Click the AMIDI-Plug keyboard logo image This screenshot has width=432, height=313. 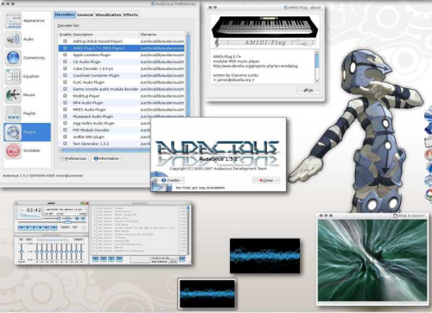(265, 31)
